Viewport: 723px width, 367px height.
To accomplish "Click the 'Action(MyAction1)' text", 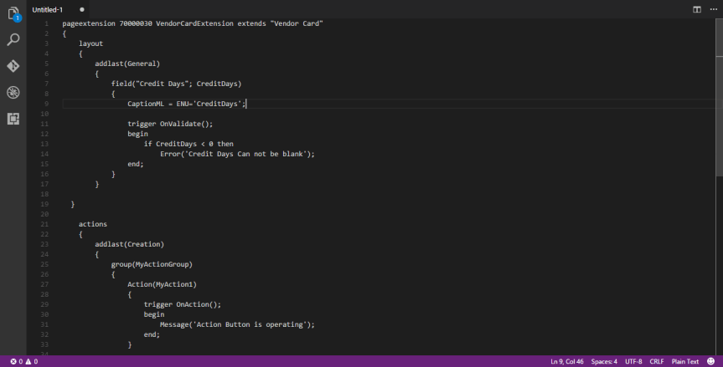I will [162, 285].
